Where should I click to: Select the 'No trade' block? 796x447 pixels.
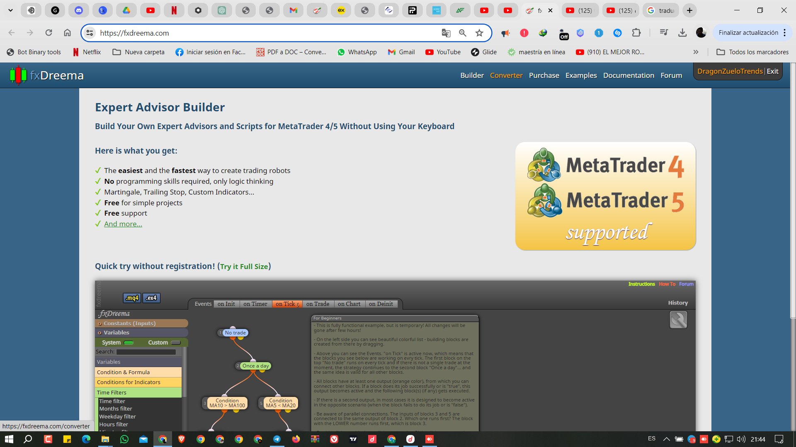[x=235, y=333]
